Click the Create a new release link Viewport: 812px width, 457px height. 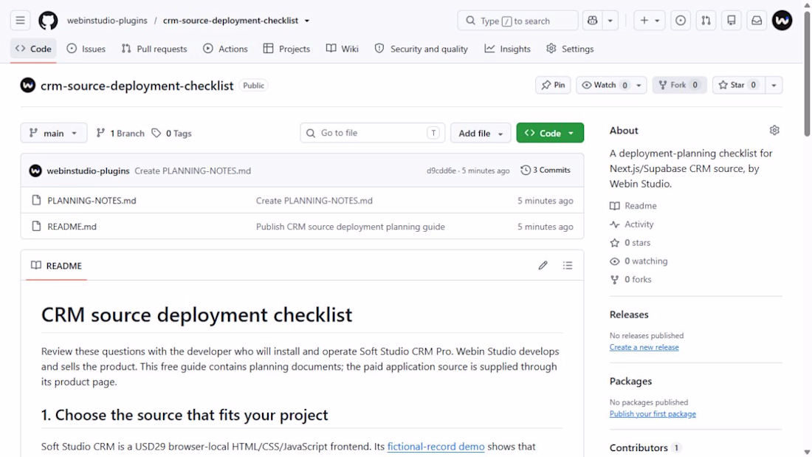pos(644,347)
